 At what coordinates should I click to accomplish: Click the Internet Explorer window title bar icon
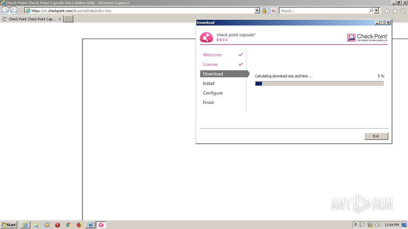[3, 3]
